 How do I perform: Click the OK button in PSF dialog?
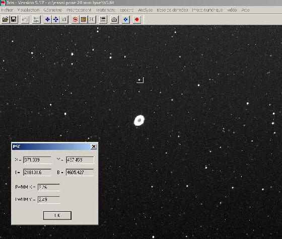pyautogui.click(x=57, y=215)
